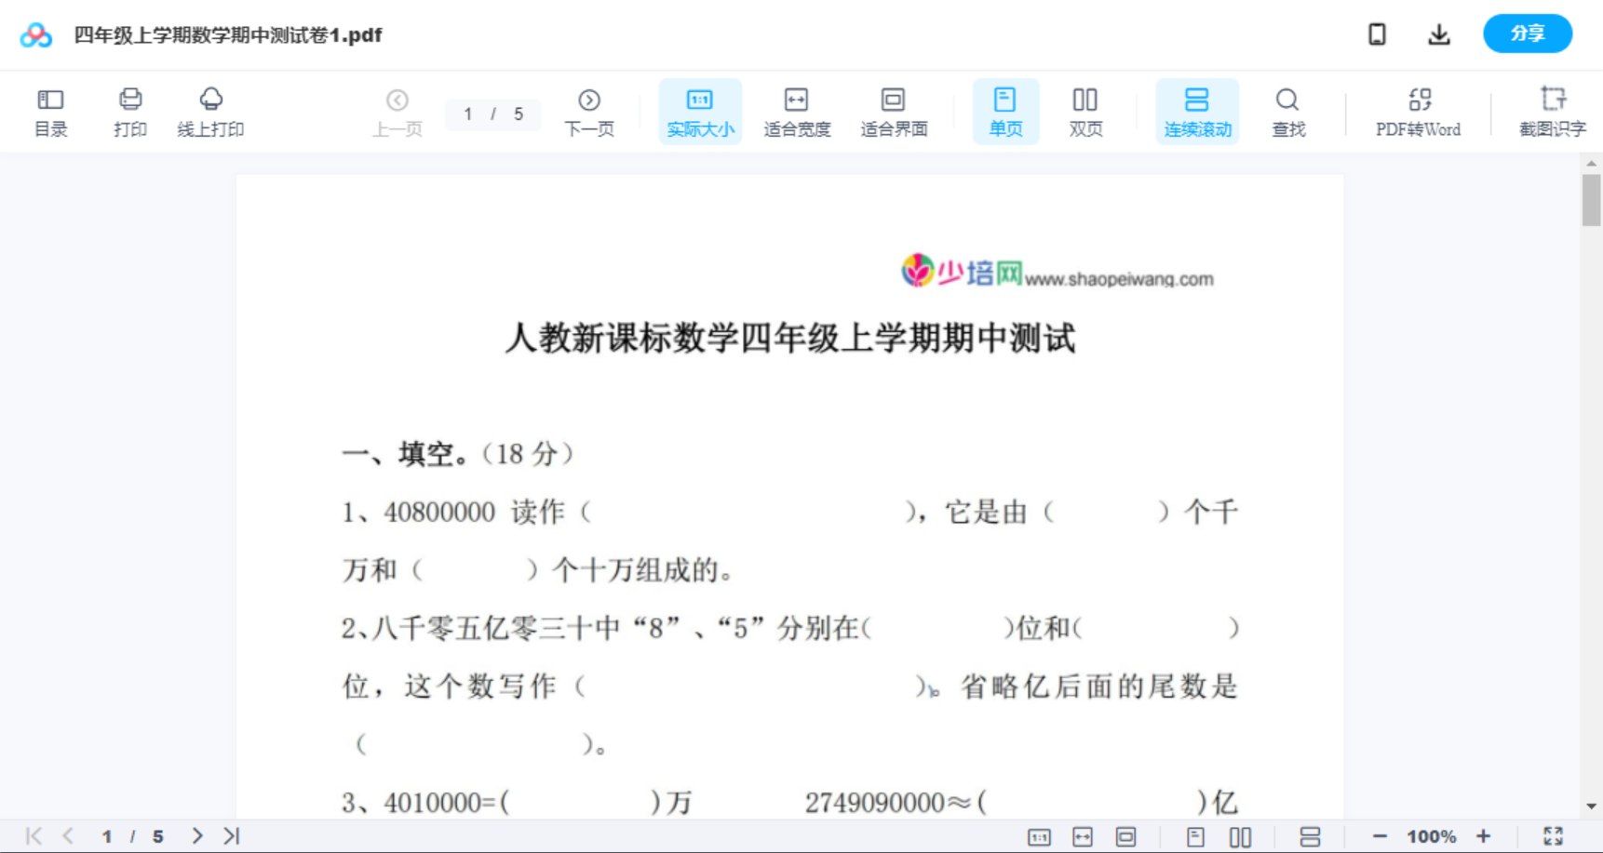Download the PDF file
Image resolution: width=1603 pixels, height=853 pixels.
coord(1438,33)
